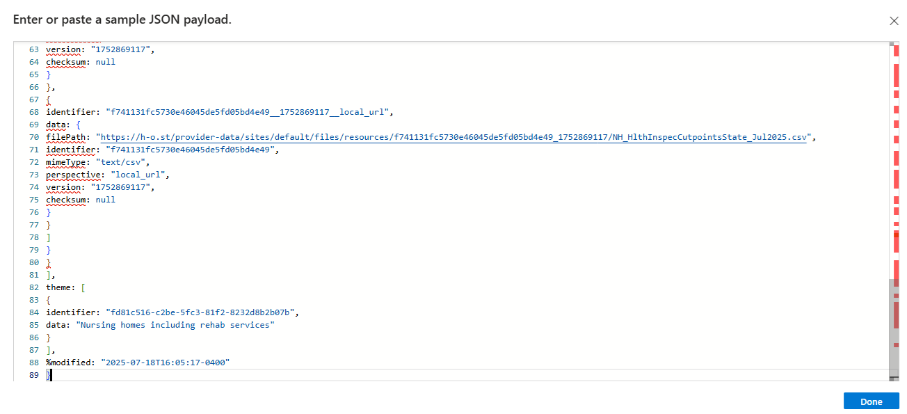Viewport: 907px width, 414px height.
Task: Click the scrollbar up arrow
Action: tap(894, 45)
